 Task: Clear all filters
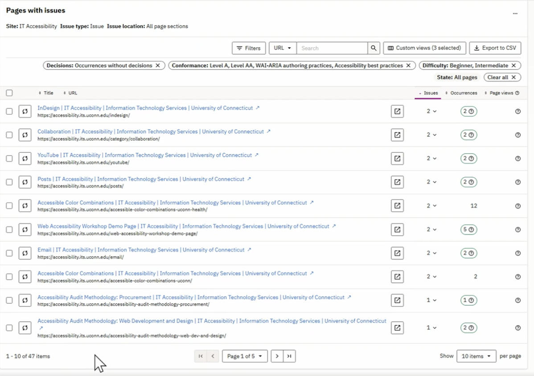pyautogui.click(x=502, y=77)
